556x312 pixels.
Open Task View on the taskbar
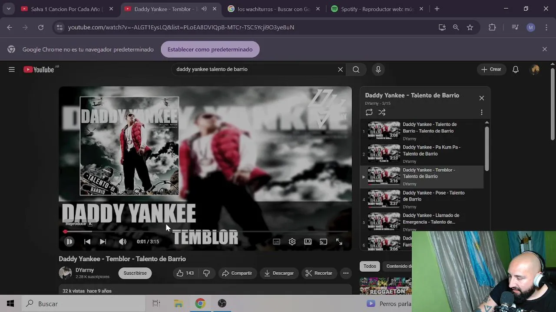click(156, 304)
